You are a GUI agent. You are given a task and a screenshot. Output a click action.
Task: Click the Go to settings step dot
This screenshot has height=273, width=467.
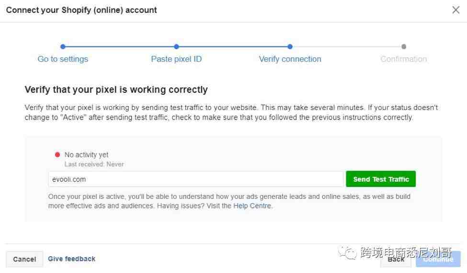63,47
